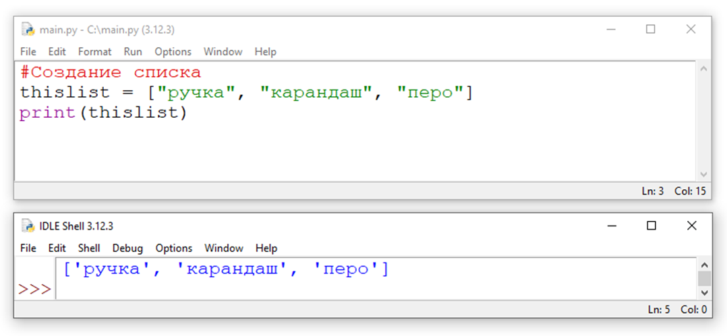Open the Shell menu in IDLE Shell
This screenshot has height=336, width=727.
[x=89, y=248]
